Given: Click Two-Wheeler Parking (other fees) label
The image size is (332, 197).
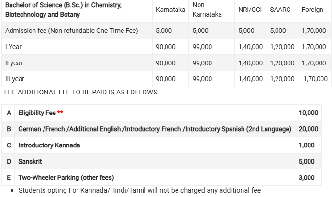Looking at the screenshot, I should point(66,177).
